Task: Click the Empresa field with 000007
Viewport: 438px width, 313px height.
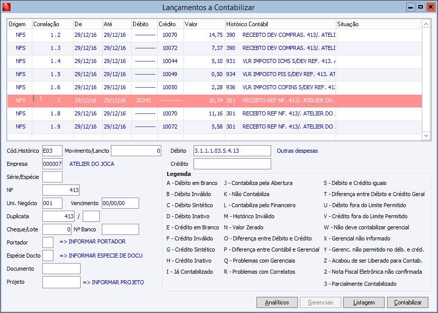Action: coord(52,164)
